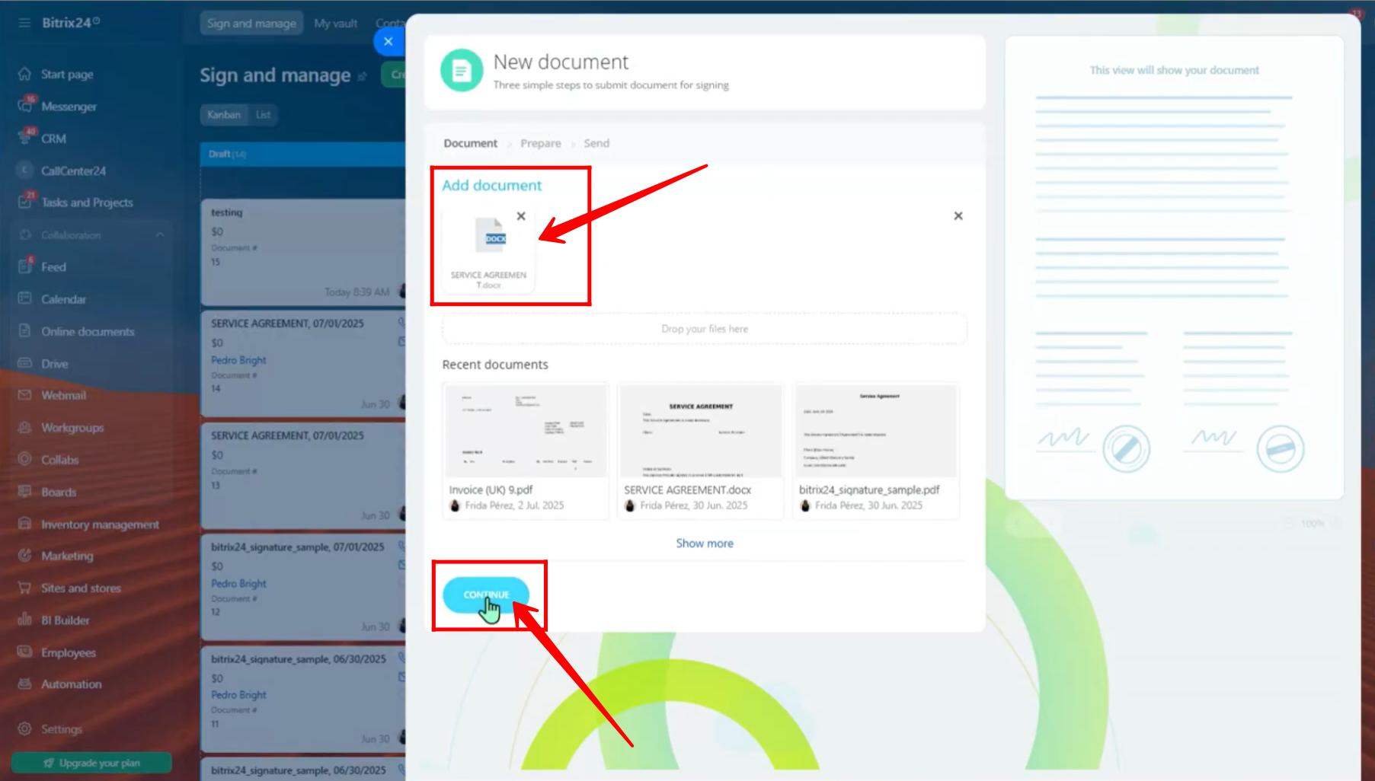Remove uploaded SERVICE AGREEMENT.docx file
Screen dimensions: 1375x781
point(521,216)
